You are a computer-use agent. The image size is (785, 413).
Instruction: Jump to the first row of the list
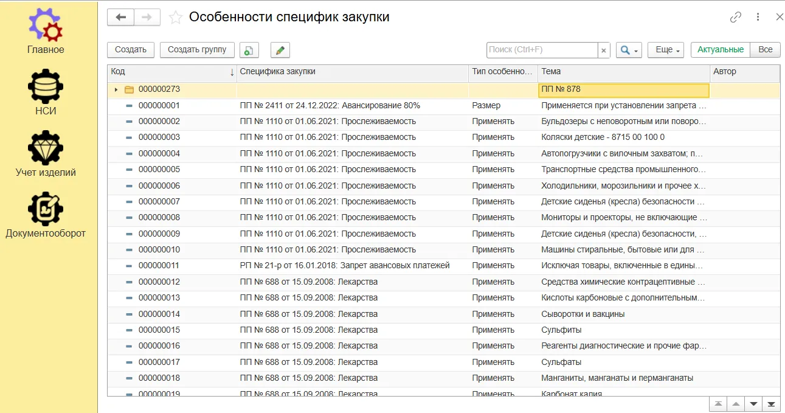tap(719, 404)
